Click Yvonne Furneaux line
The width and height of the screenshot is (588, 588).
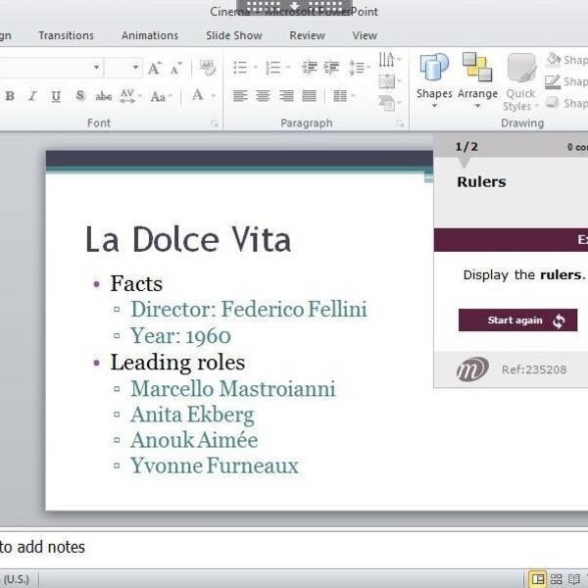tap(214, 465)
